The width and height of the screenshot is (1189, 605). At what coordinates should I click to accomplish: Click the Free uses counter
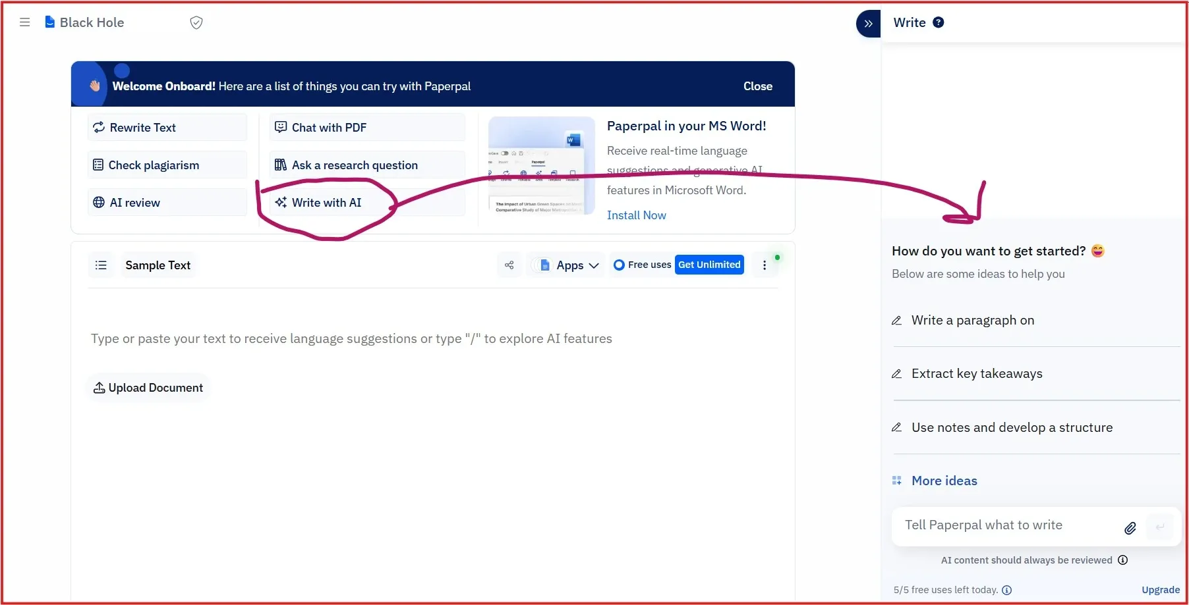click(643, 265)
